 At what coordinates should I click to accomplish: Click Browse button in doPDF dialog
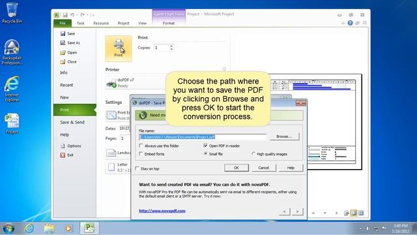coord(284,136)
